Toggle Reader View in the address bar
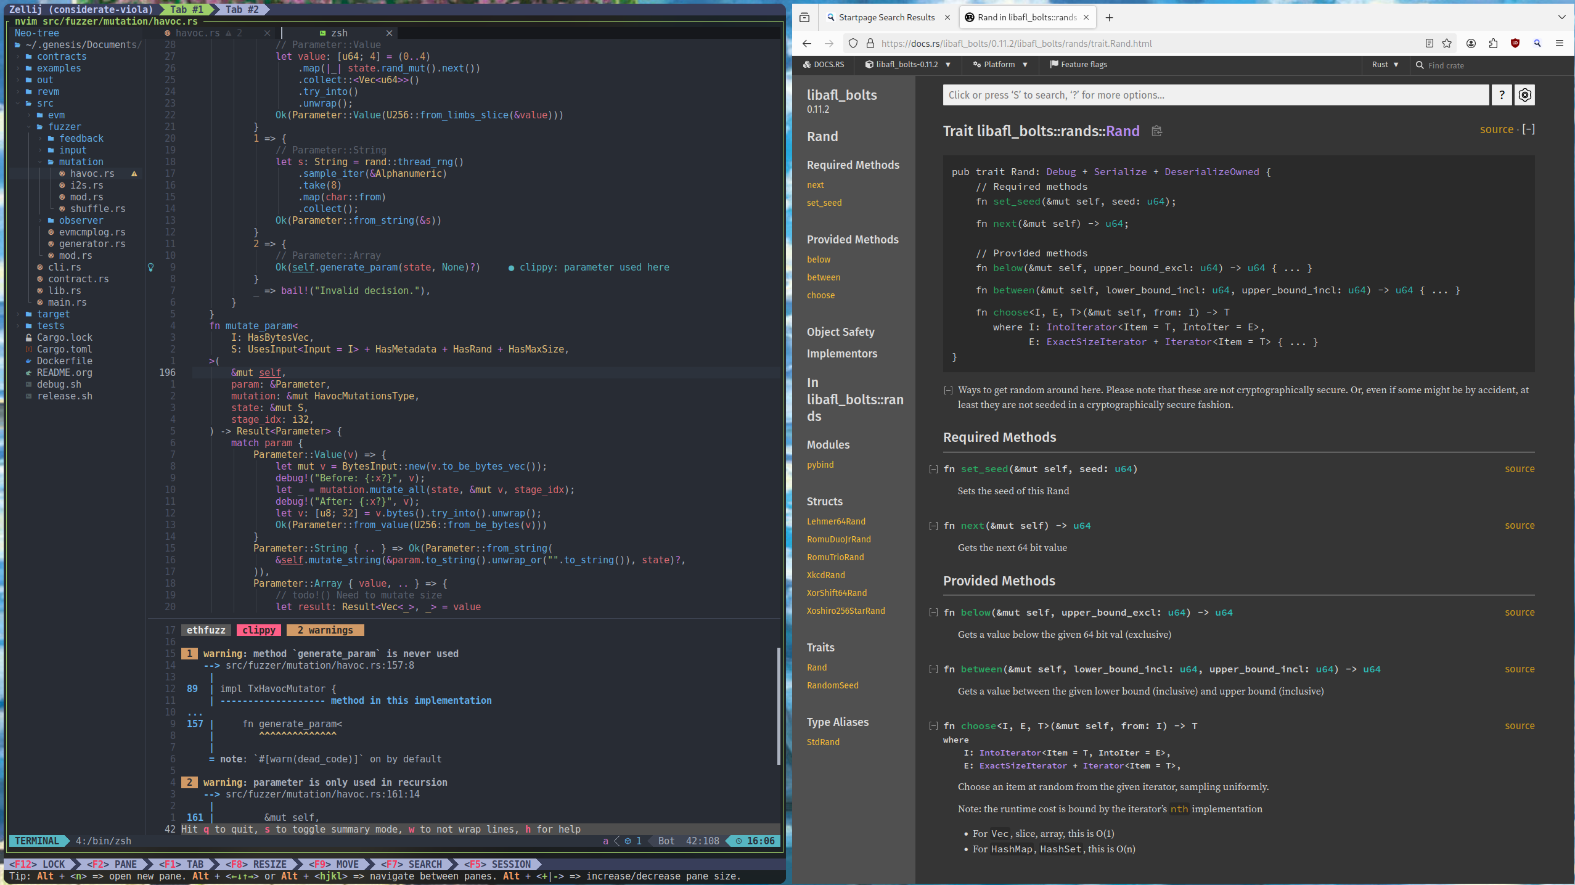This screenshot has width=1575, height=885. 1428,43
